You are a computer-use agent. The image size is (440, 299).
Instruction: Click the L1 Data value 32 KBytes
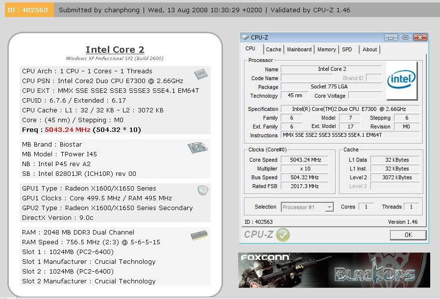(395, 160)
